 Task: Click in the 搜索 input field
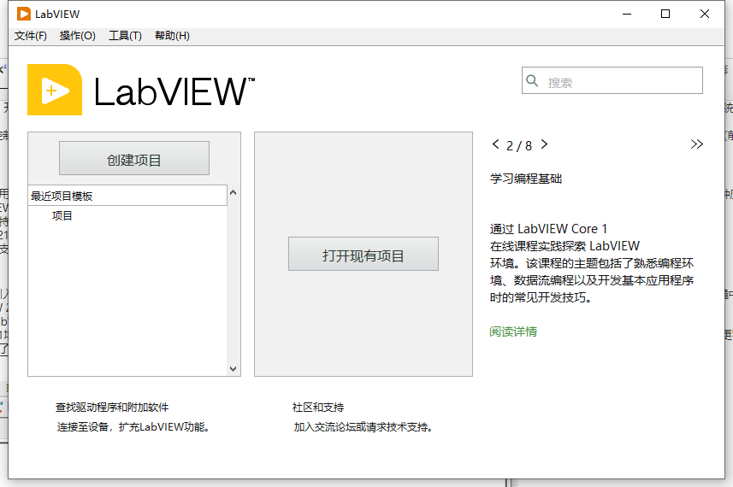(612, 80)
